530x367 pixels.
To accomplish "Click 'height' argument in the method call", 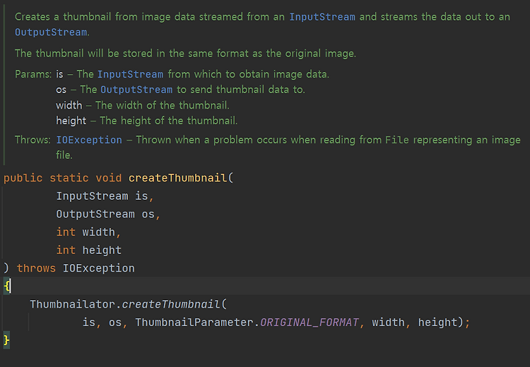I will tap(437, 323).
